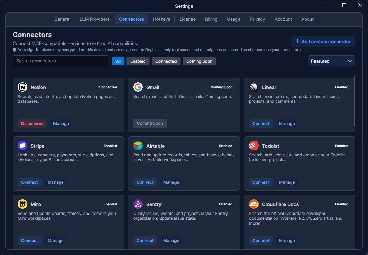Screen dimensions: 368x255
Task: Disconnect the Notion connector
Action: (32, 124)
